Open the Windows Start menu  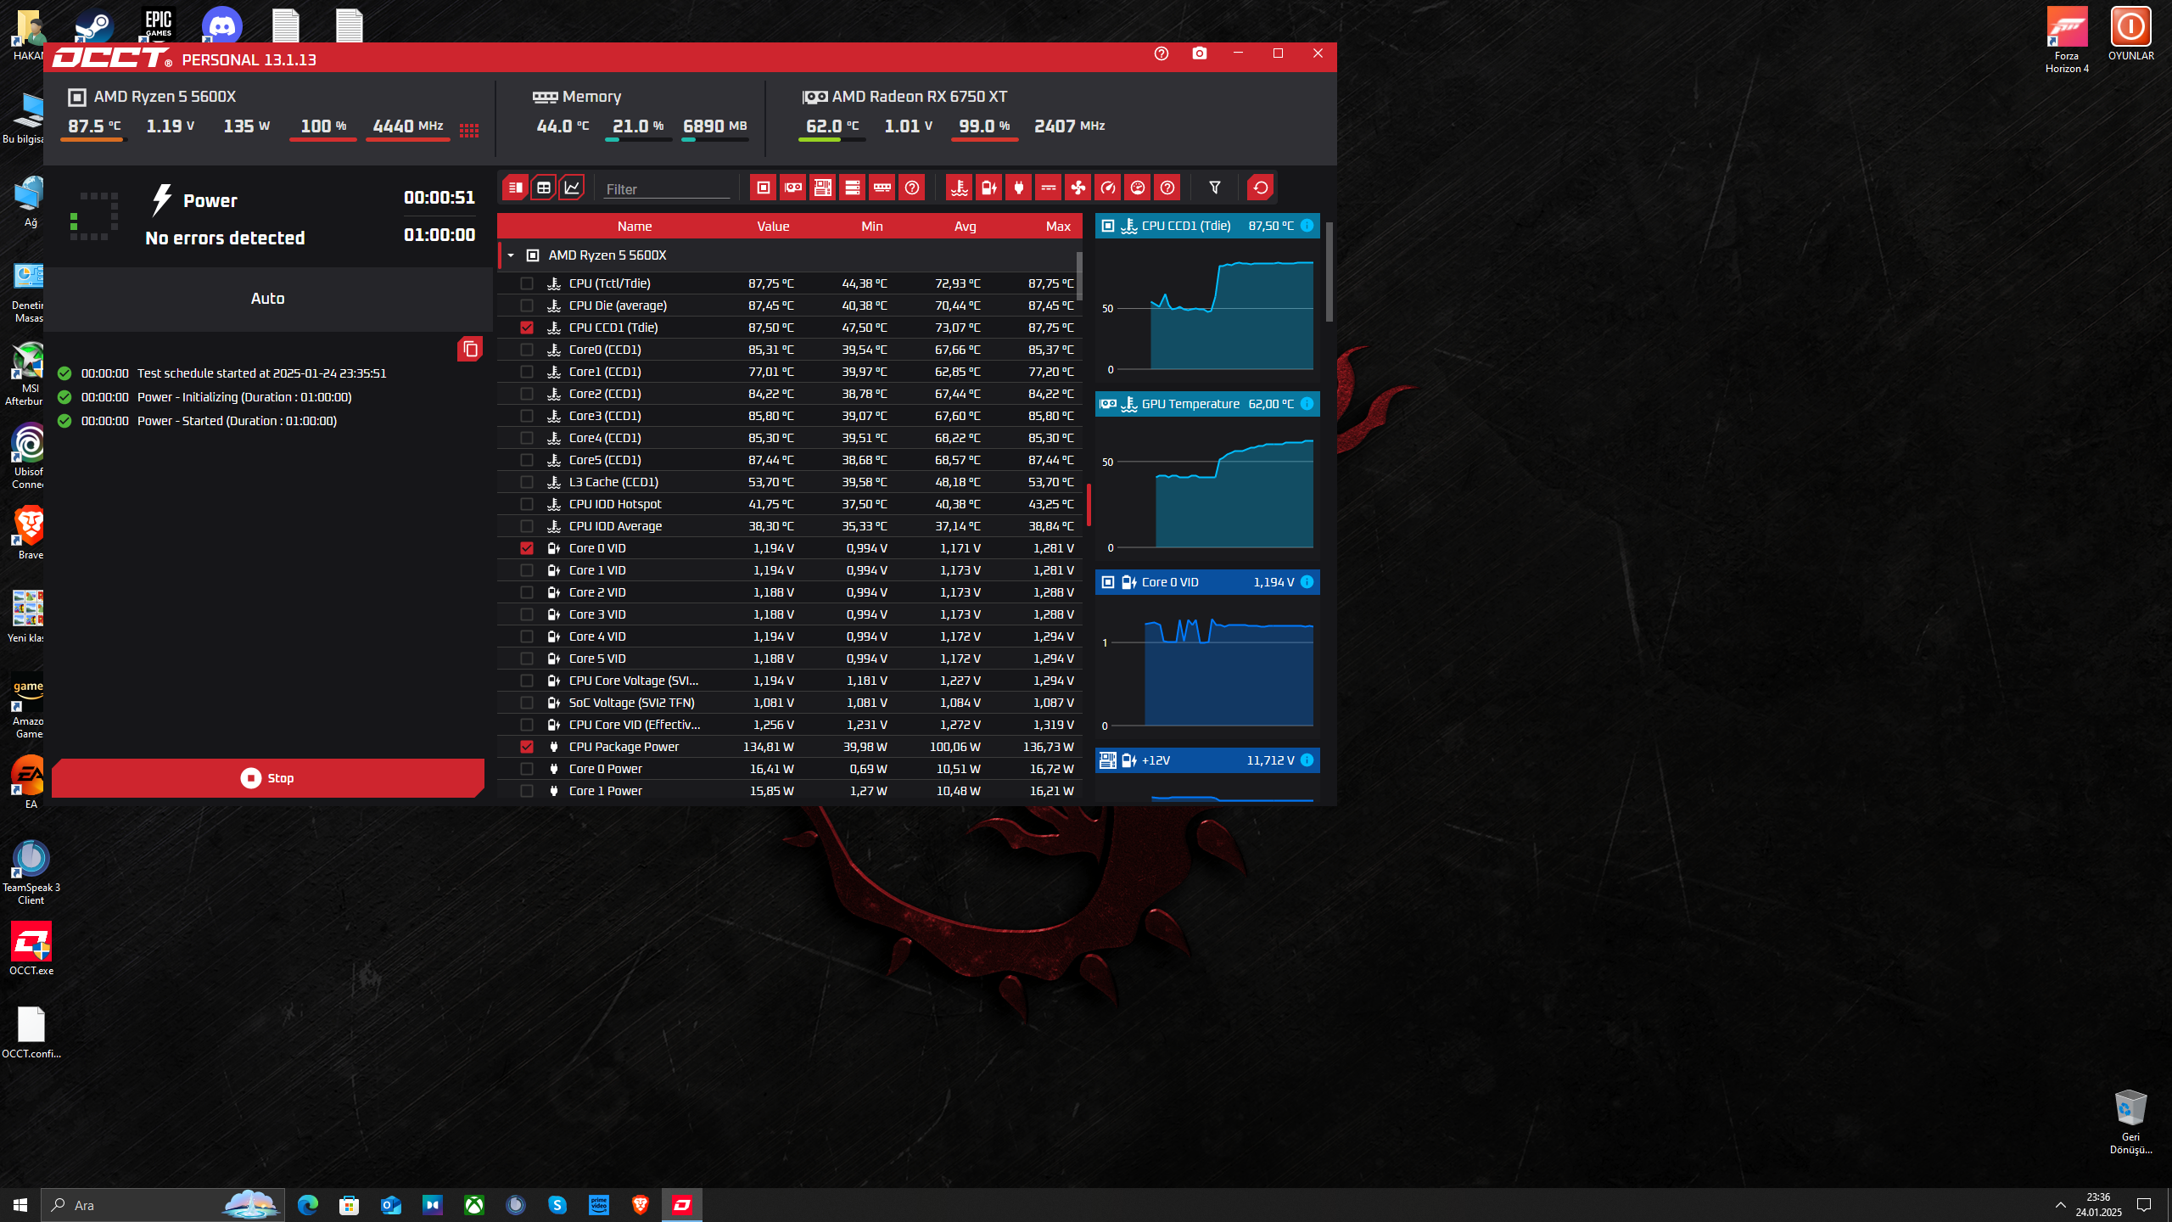pyautogui.click(x=20, y=1205)
